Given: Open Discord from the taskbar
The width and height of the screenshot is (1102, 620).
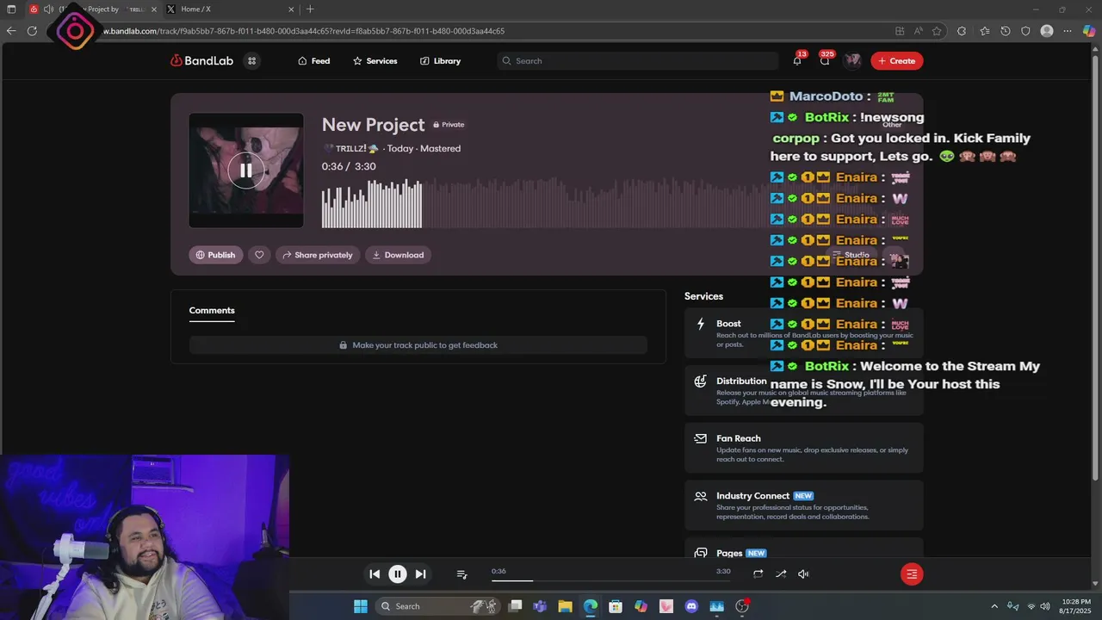Looking at the screenshot, I should (x=691, y=606).
